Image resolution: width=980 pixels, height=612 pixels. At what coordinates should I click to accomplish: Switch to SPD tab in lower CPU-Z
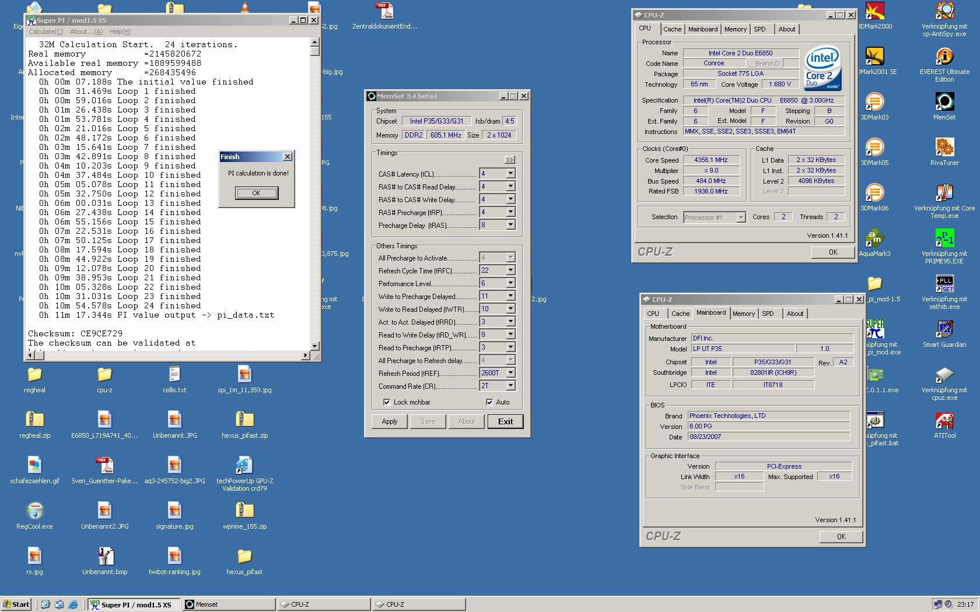[x=768, y=314]
